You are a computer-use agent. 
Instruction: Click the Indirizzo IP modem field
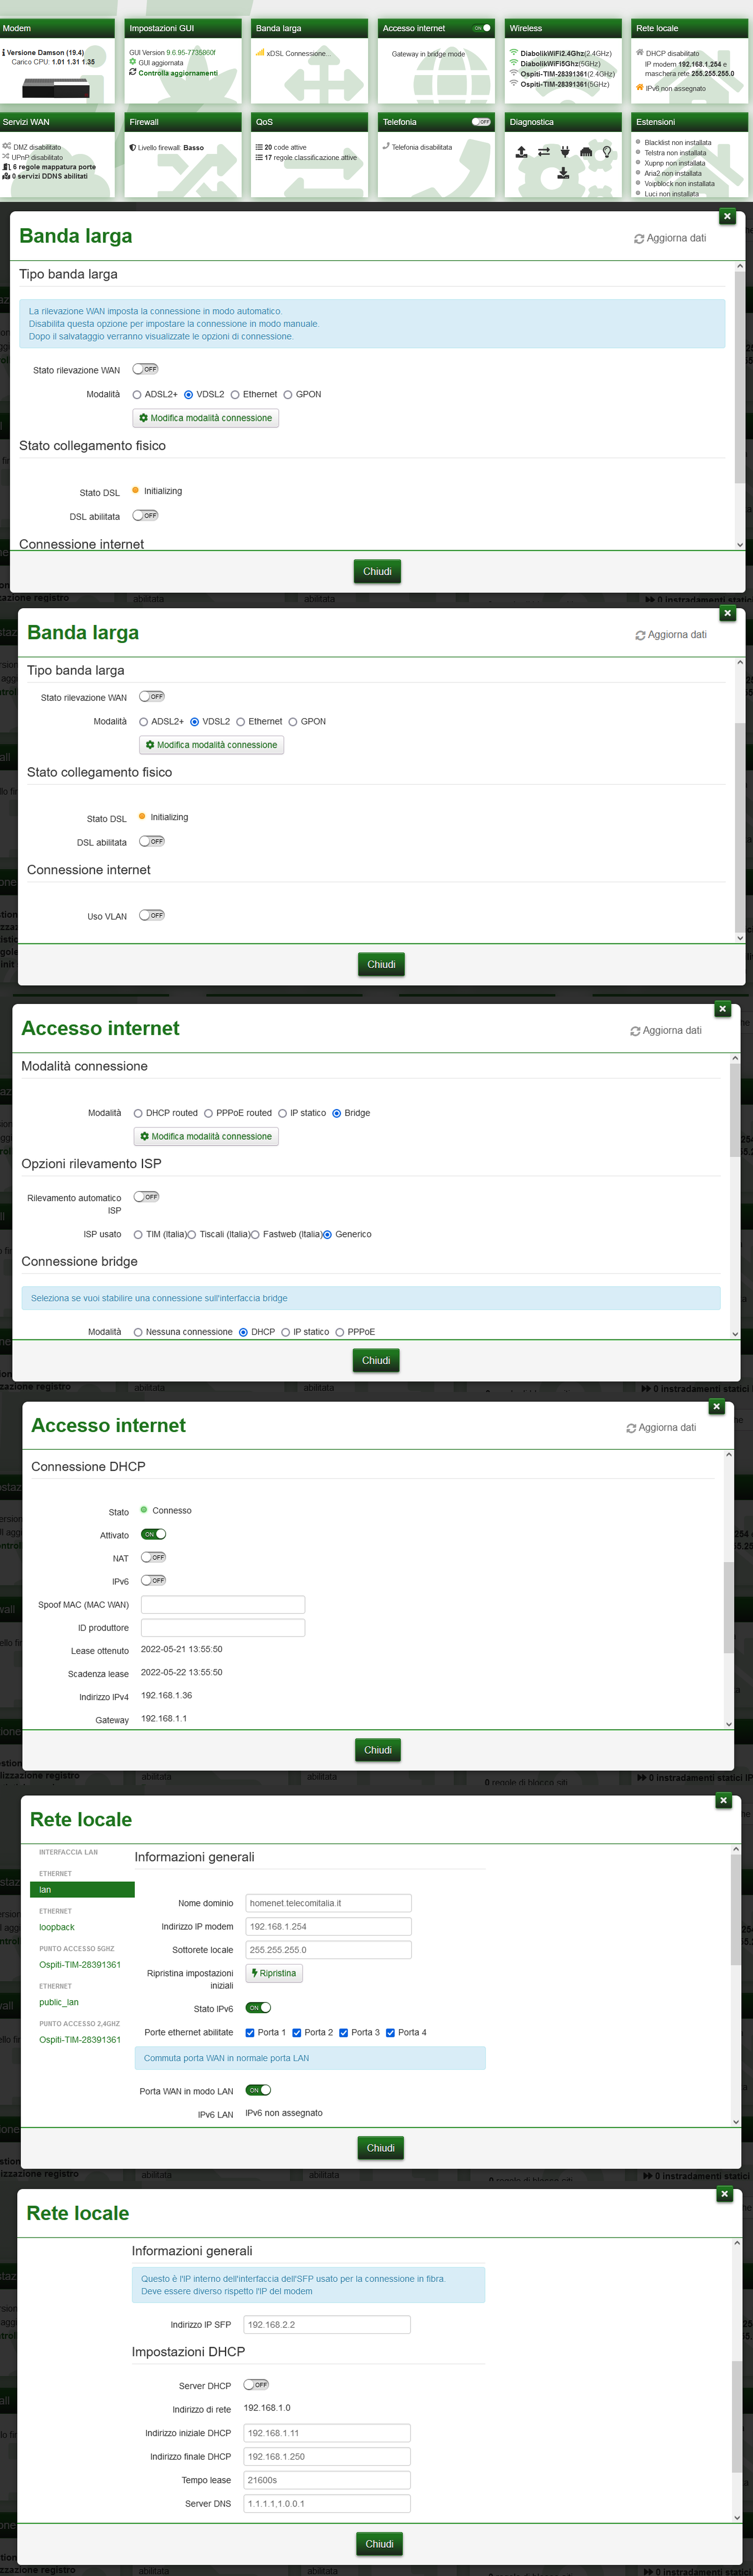point(328,1926)
